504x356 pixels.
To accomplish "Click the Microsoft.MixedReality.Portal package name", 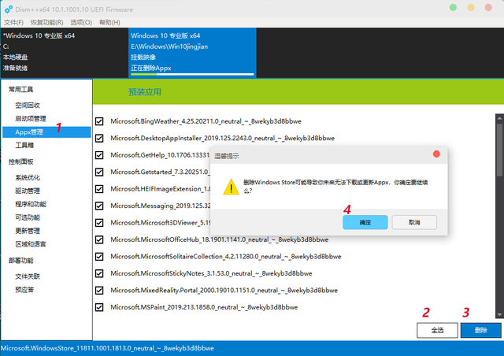I will 224,291.
